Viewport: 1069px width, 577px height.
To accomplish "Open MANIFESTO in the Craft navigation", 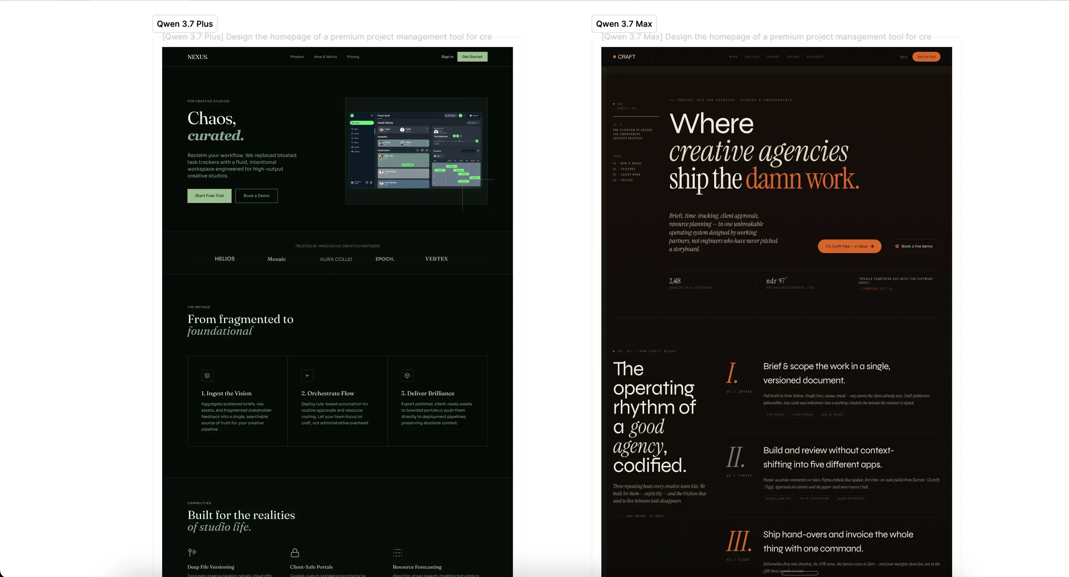I will coord(815,57).
